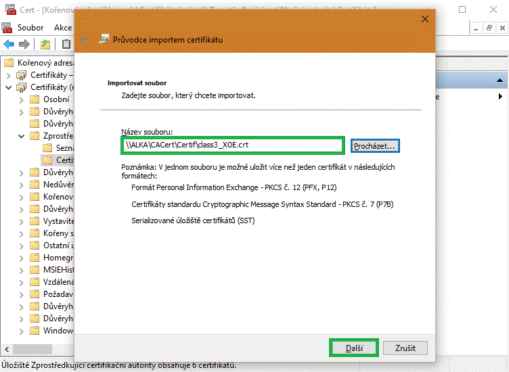509x372 pixels.
Task: Click the certificate import wizard icon
Action: click(104, 39)
